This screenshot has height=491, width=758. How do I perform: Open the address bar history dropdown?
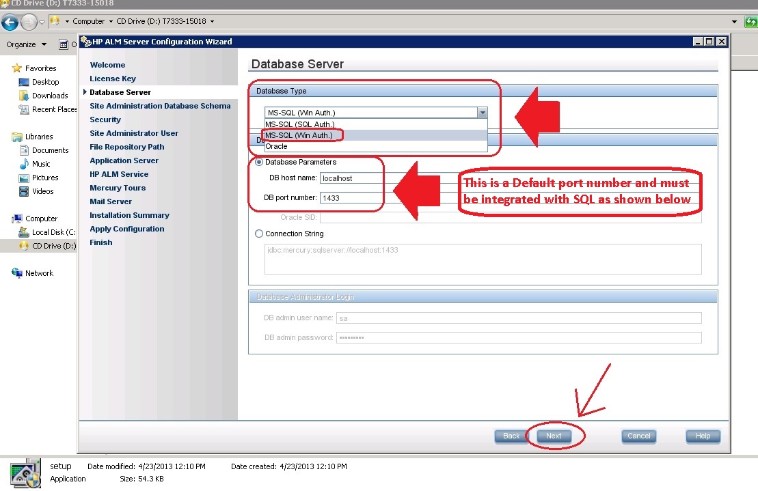click(x=734, y=21)
